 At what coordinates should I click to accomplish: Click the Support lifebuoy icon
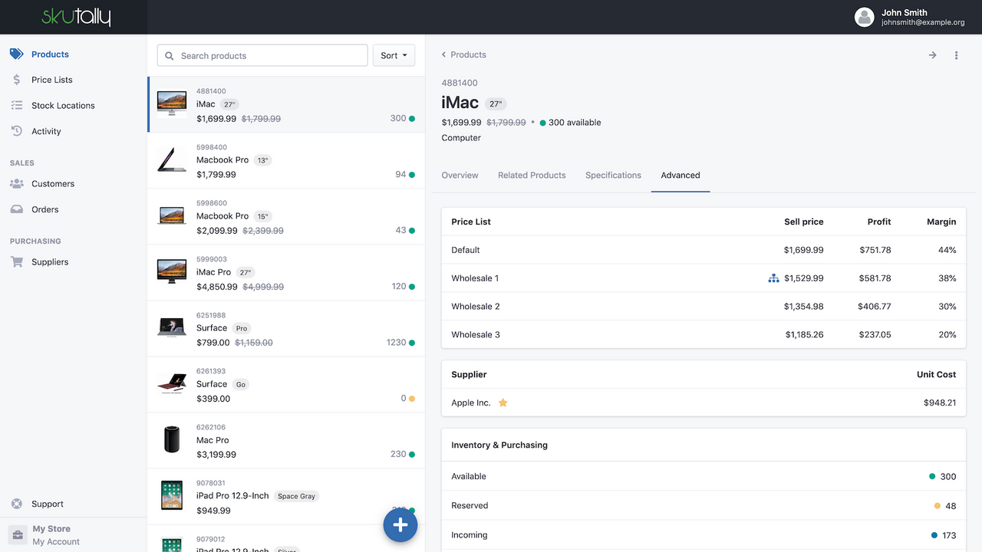(17, 504)
